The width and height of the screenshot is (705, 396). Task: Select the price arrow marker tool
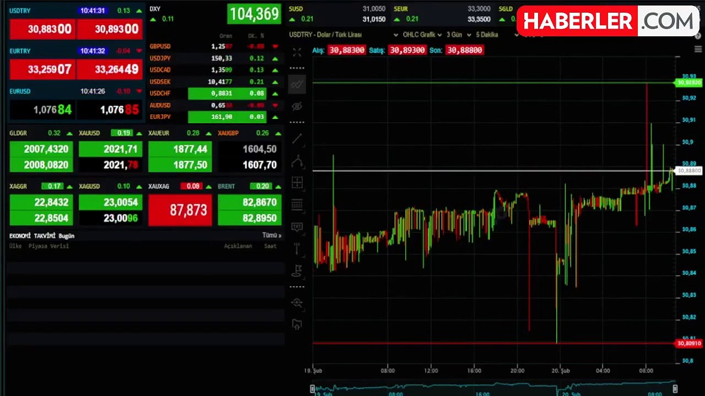click(x=297, y=248)
